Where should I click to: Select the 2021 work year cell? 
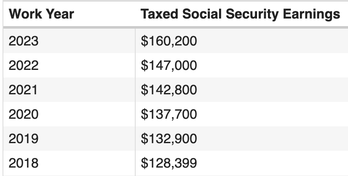tap(23, 90)
